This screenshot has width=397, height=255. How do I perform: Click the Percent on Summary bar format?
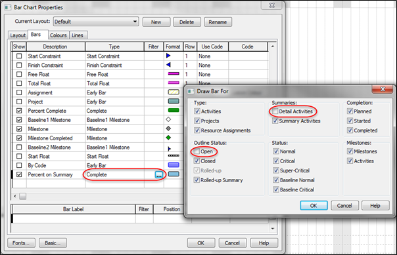coord(174,174)
